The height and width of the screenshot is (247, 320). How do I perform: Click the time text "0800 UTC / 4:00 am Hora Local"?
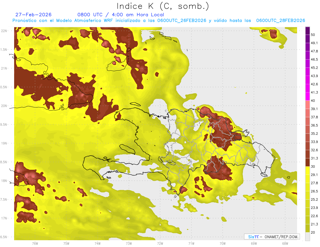[x=121, y=15]
